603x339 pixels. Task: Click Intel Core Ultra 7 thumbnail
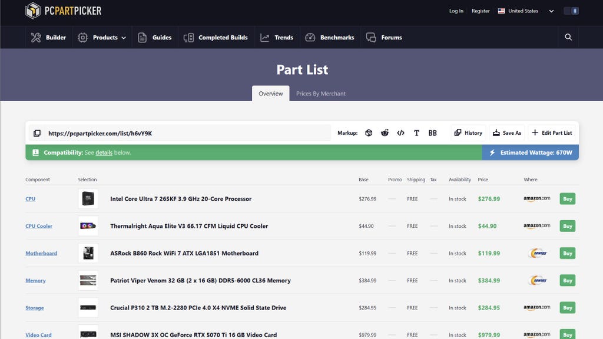88,199
